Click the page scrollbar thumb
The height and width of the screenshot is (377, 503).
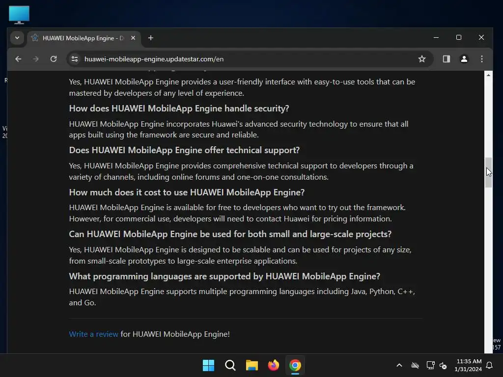(488, 172)
